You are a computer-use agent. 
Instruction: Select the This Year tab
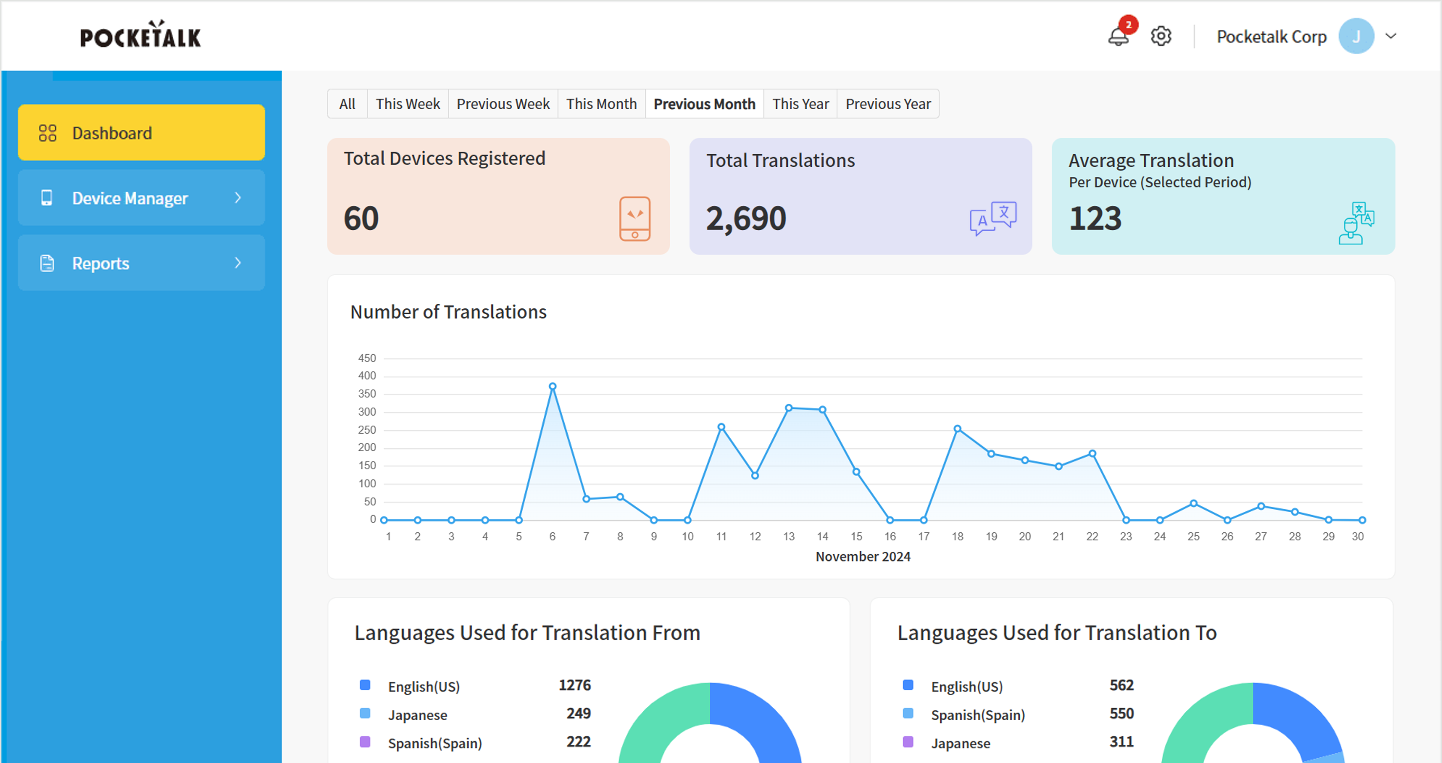pos(801,104)
